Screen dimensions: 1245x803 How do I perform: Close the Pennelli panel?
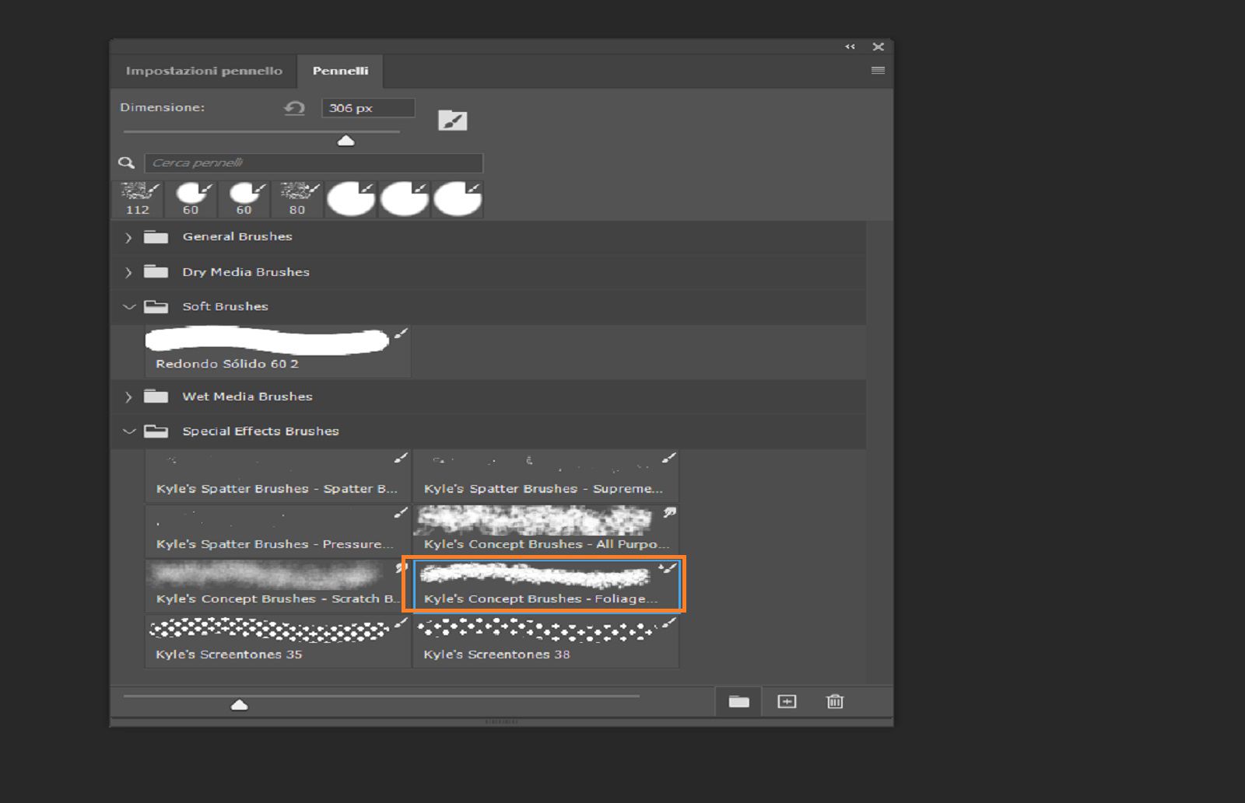(878, 47)
